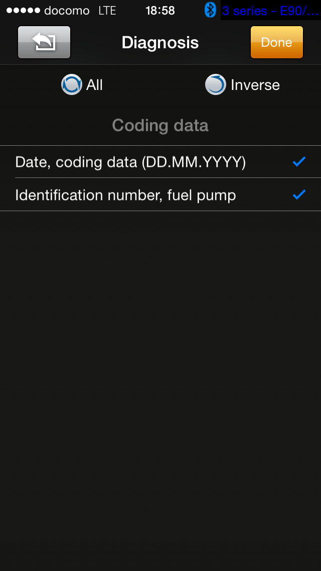
Task: Tap the docomo carrier name
Action: (x=67, y=11)
